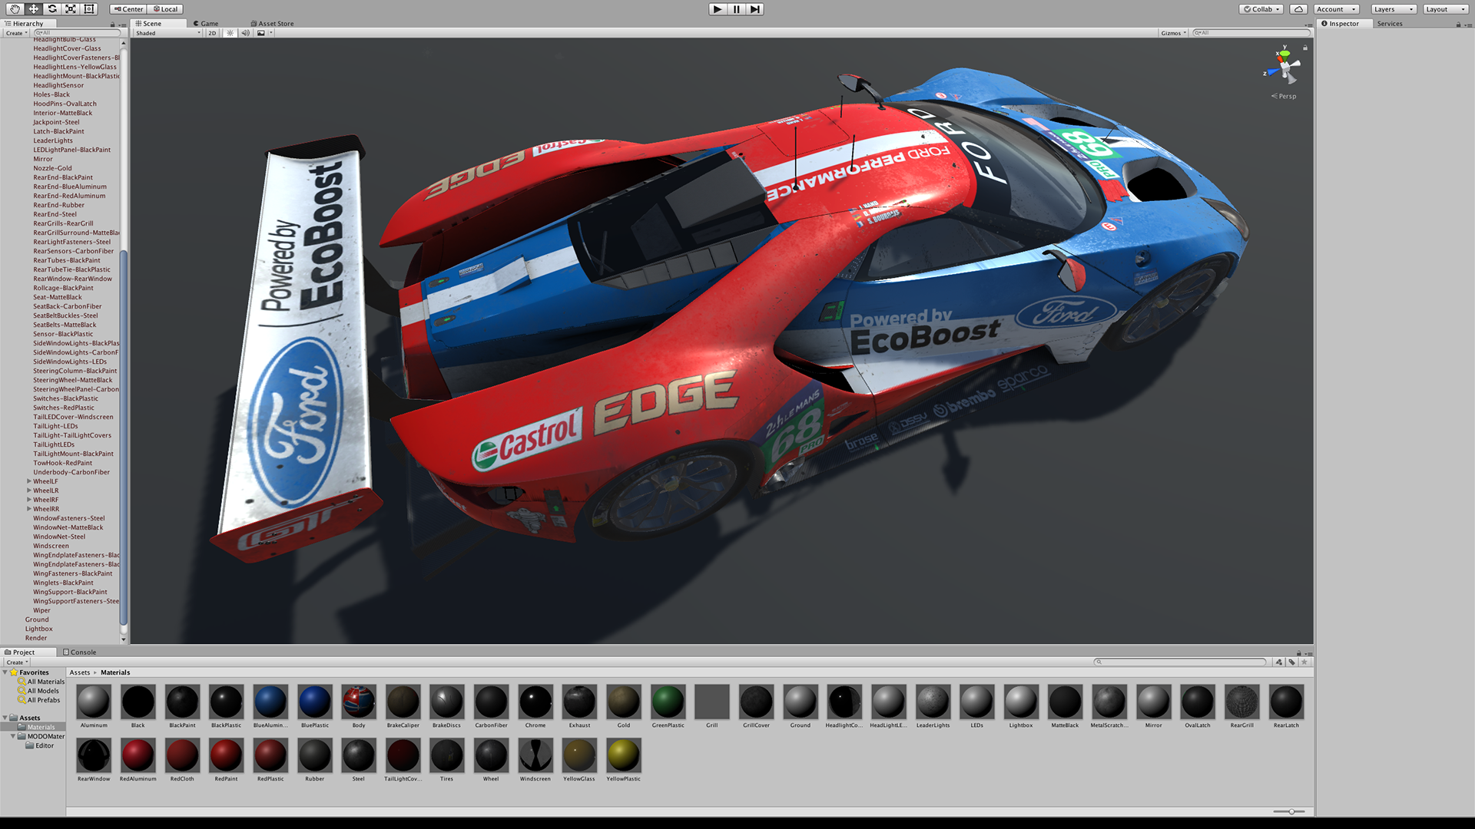The width and height of the screenshot is (1475, 829).
Task: Open the cloud services icon
Action: pos(1298,9)
